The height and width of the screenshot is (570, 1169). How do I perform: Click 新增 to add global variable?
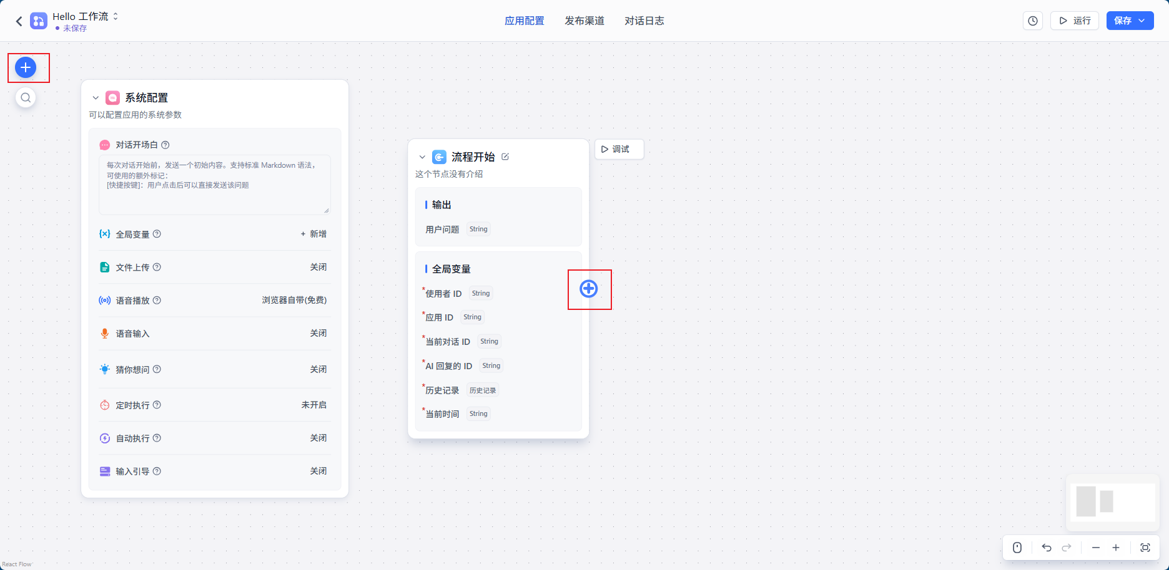[313, 234]
